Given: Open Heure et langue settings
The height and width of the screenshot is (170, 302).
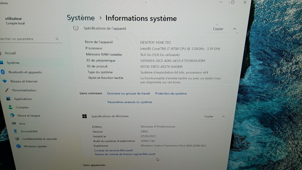Looking at the screenshot, I should click(x=29, y=116).
